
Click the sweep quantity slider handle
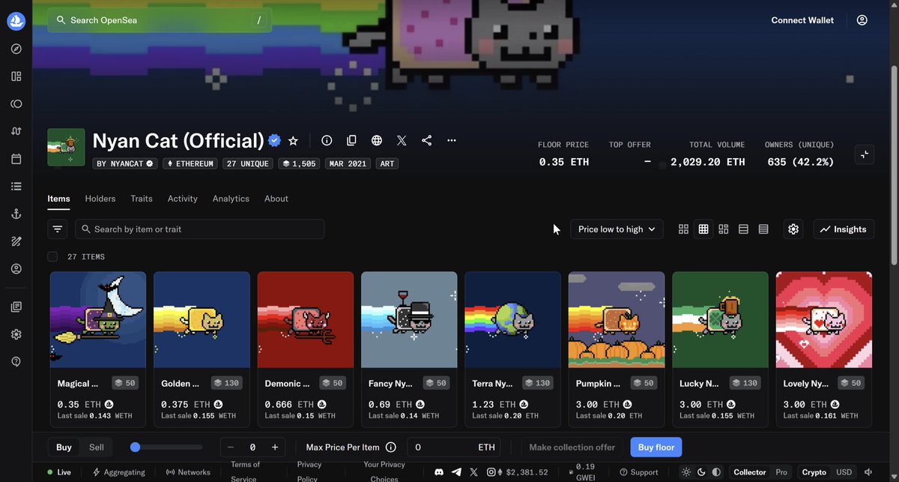click(x=135, y=448)
